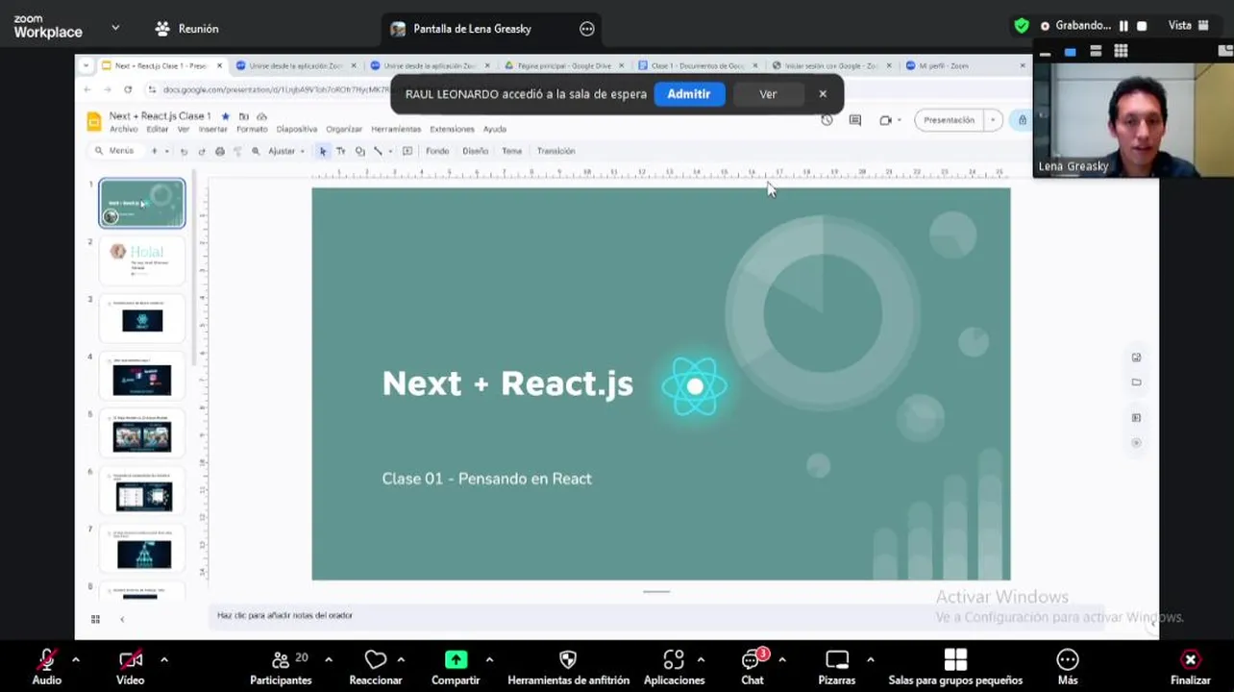1234x692 pixels.
Task: Click Ver on waiting room notification
Action: pyautogui.click(x=768, y=94)
